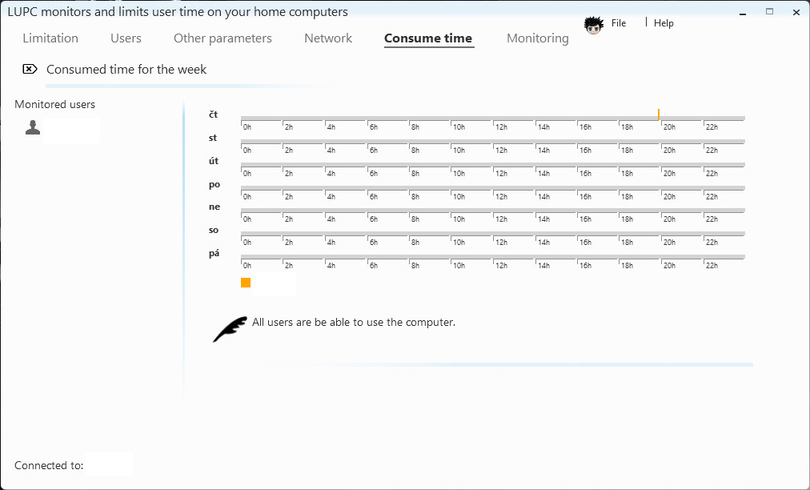Click the 0h tick on po row
Viewport: 810px width, 490px height.
tap(247, 196)
